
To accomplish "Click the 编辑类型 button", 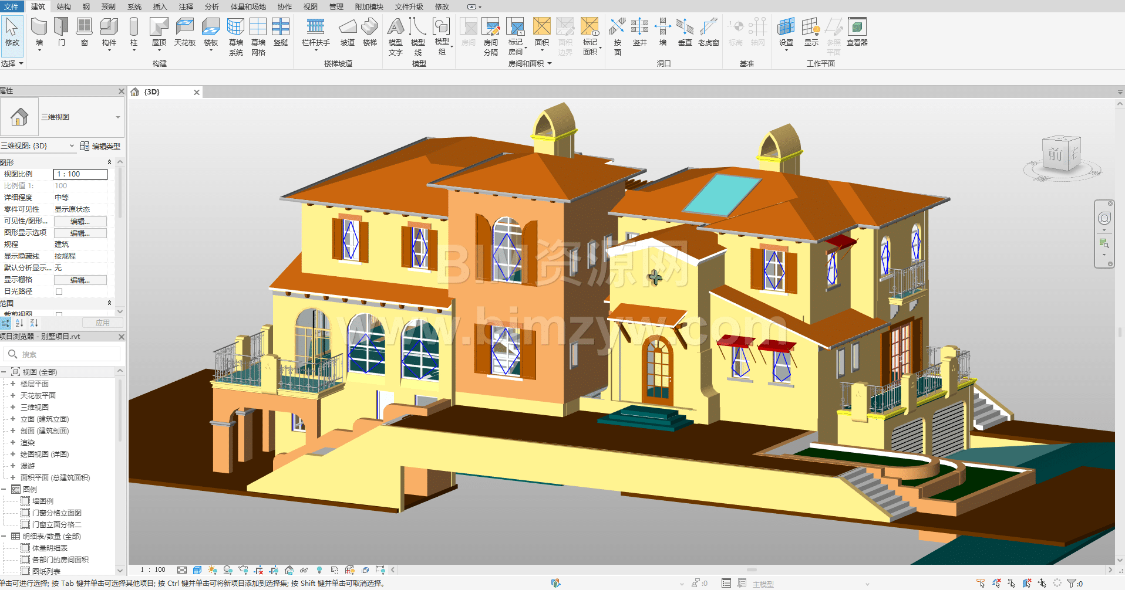I will click(100, 146).
